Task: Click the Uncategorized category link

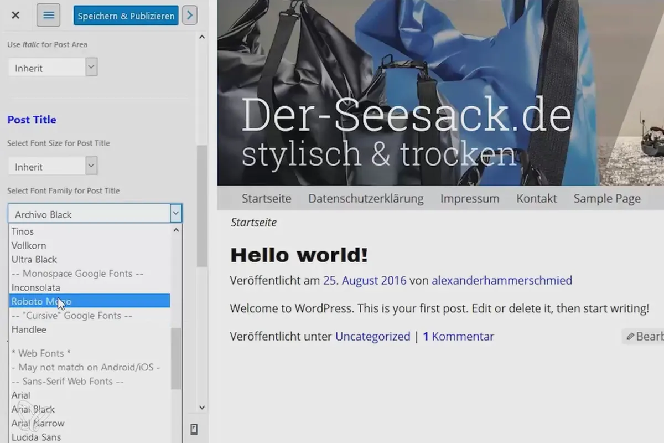Action: coord(373,336)
